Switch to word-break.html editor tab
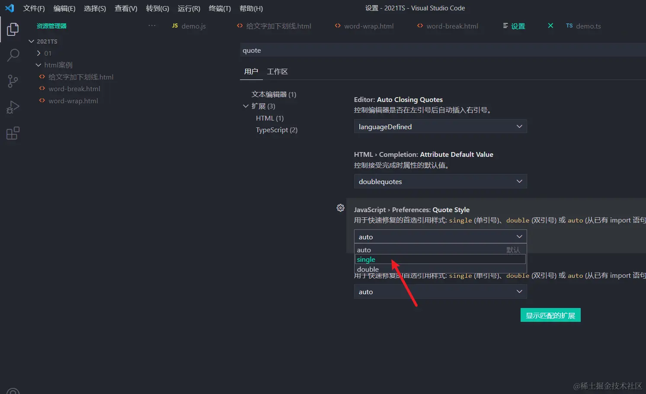This screenshot has height=394, width=646. [448, 26]
